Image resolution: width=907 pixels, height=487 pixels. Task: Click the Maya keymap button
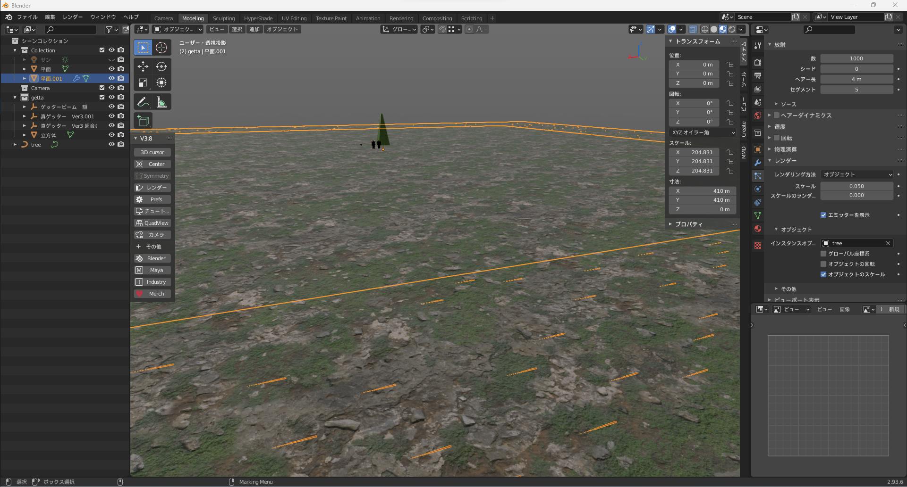click(152, 270)
